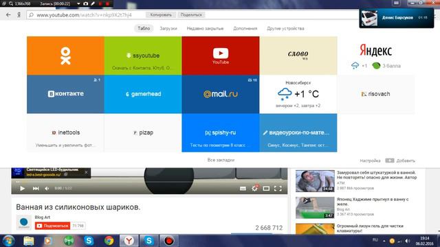Click the Поделиться button in address bar
The height and width of the screenshot is (247, 440).
191,15
